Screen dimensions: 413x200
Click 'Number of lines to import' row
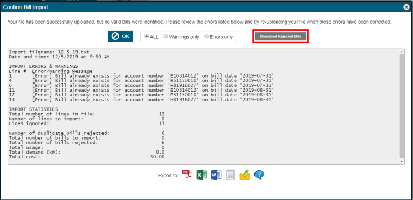(x=87, y=119)
